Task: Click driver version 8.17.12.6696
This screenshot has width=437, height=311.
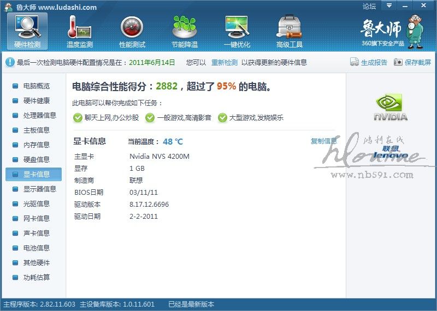Action: point(149,205)
